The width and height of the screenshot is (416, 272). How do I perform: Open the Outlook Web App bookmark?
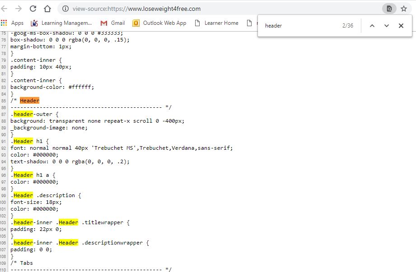tap(159, 23)
